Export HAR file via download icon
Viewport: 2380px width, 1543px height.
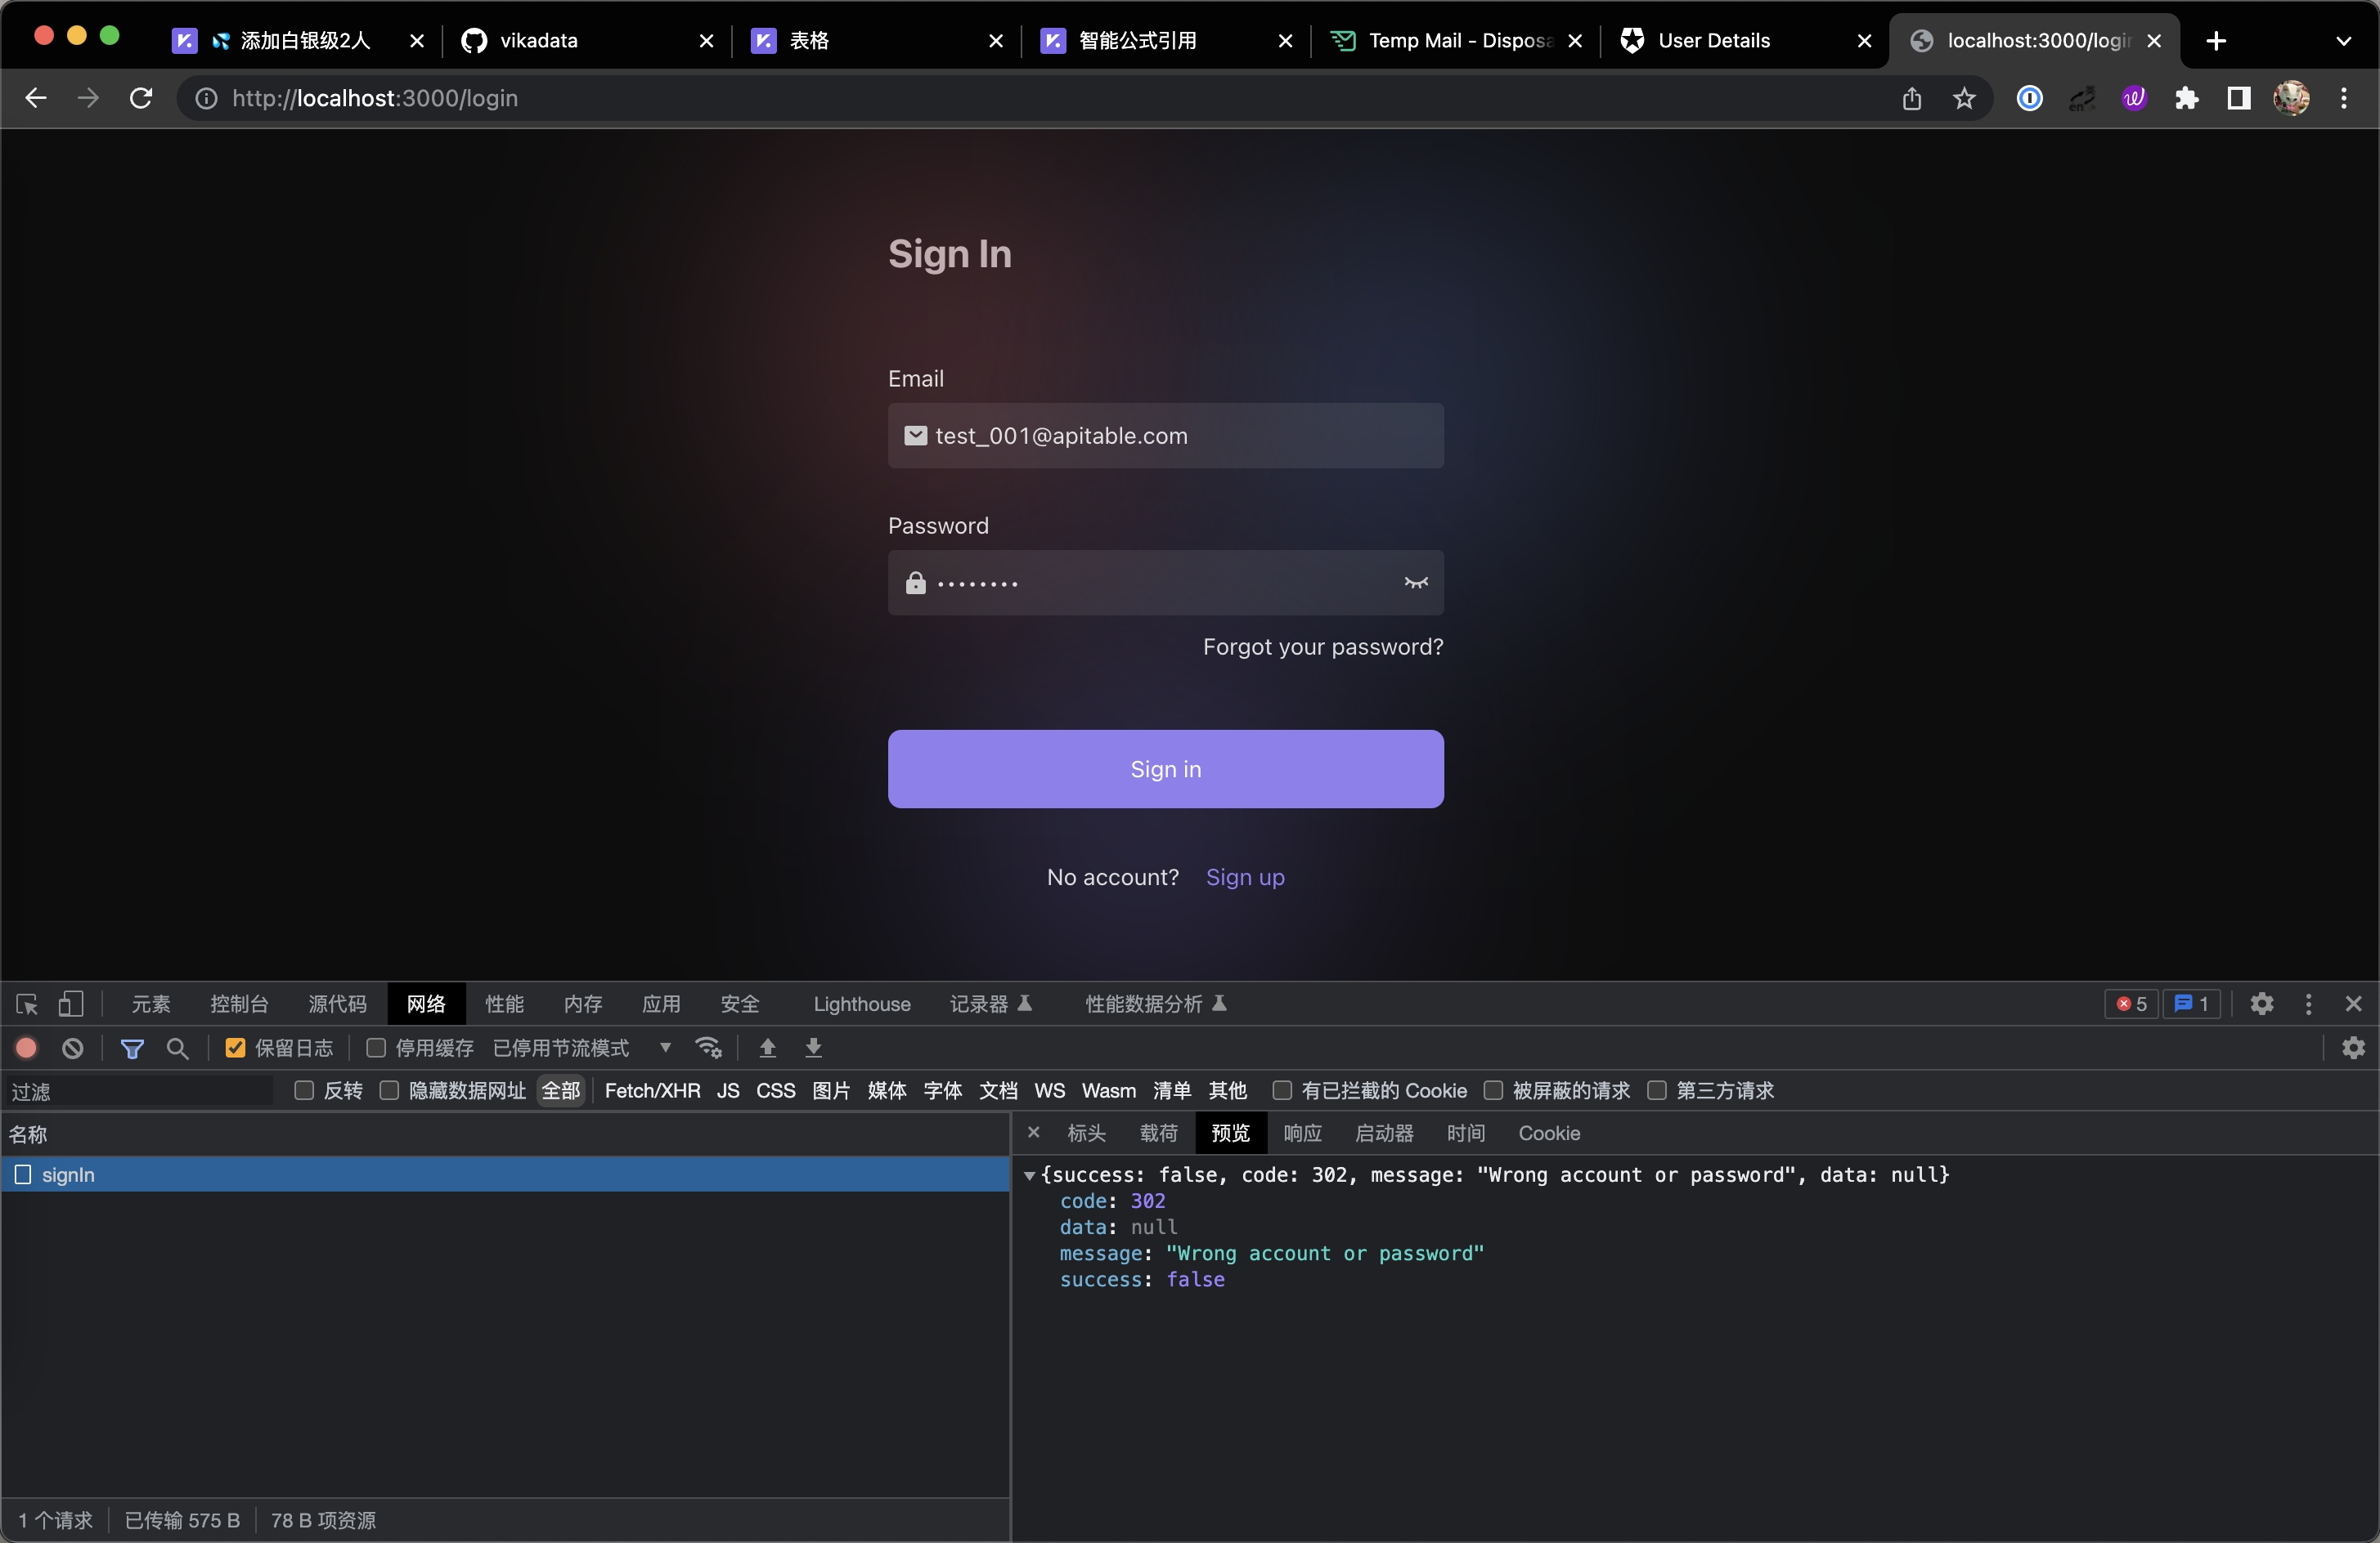(x=813, y=1049)
